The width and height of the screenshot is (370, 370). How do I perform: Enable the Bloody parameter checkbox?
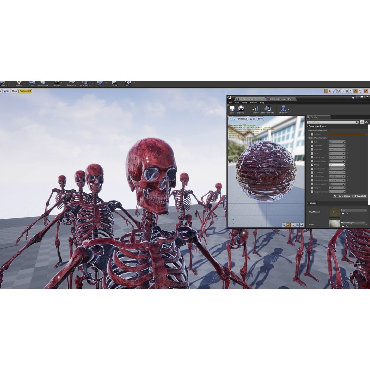point(312,165)
